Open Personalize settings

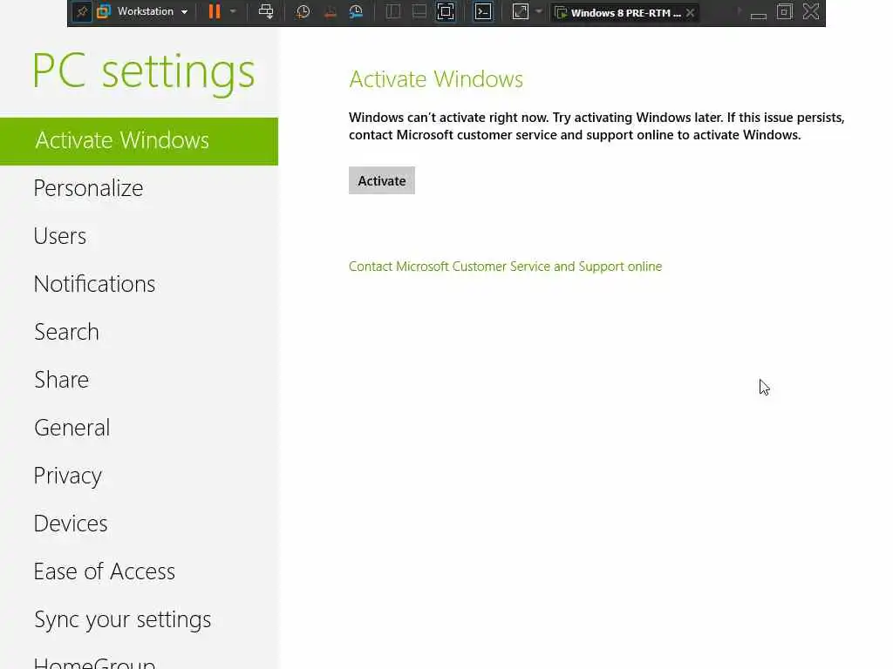[x=139, y=188]
